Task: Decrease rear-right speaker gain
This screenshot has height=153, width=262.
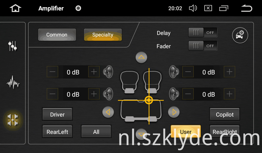Action: 188,94
